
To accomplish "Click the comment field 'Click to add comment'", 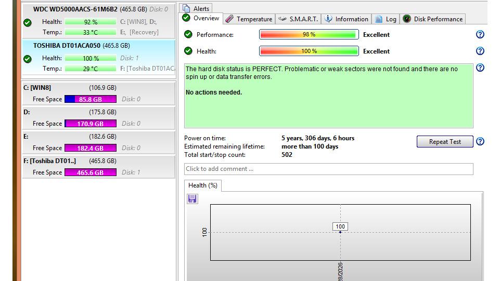I will 328,169.
